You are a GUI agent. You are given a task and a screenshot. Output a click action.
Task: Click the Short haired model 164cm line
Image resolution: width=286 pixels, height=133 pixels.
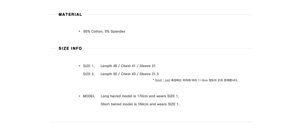140,104
